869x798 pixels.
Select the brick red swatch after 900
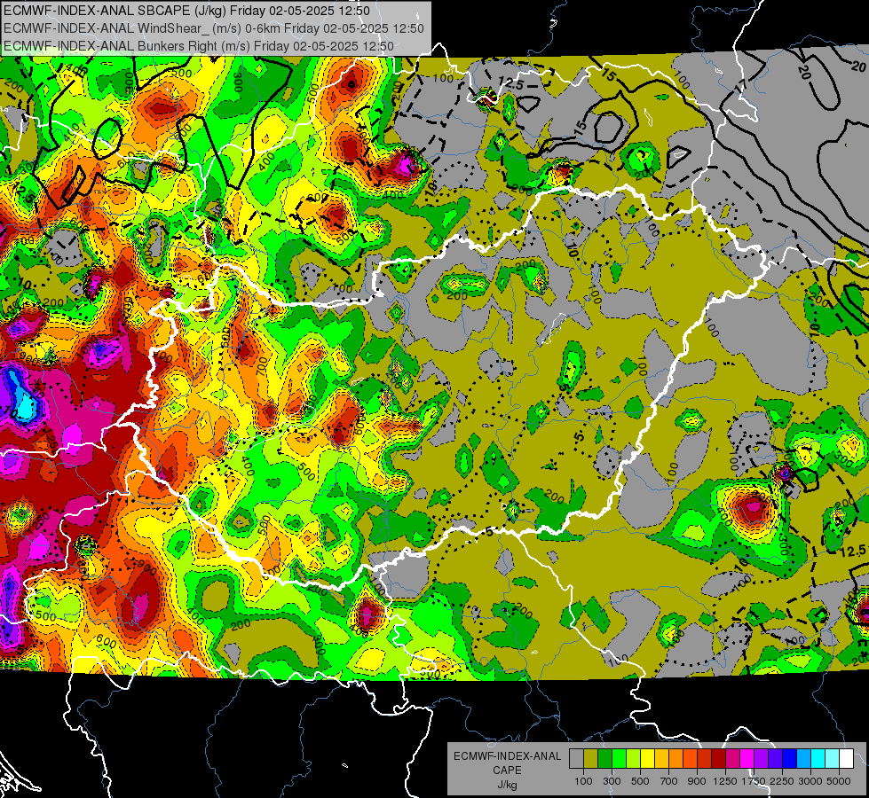tap(705, 758)
